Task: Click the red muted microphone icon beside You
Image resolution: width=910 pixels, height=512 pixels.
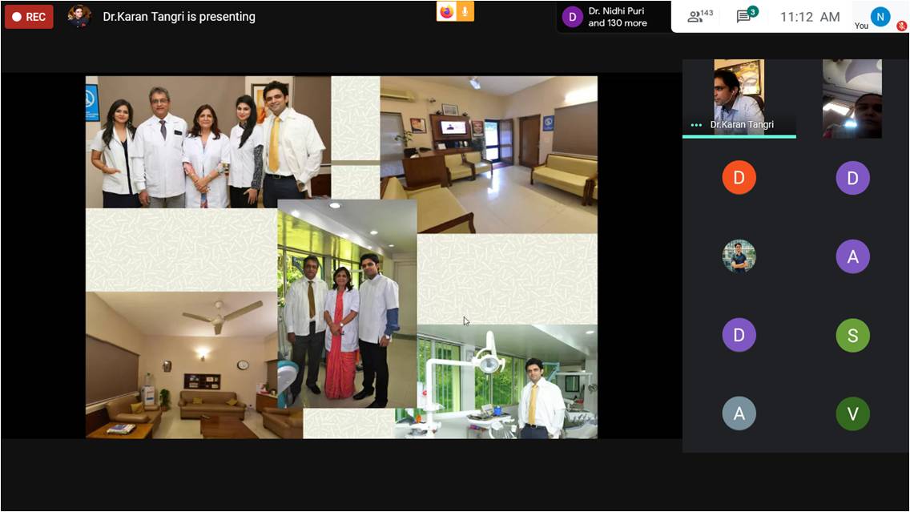Action: coord(901,26)
